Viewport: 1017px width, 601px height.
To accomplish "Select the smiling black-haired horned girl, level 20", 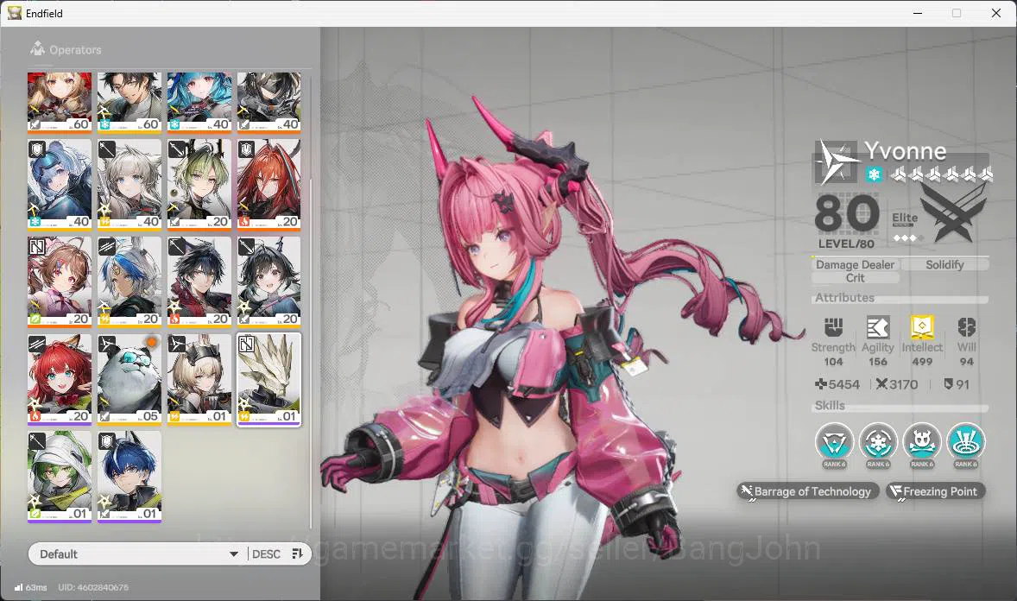I will (268, 282).
